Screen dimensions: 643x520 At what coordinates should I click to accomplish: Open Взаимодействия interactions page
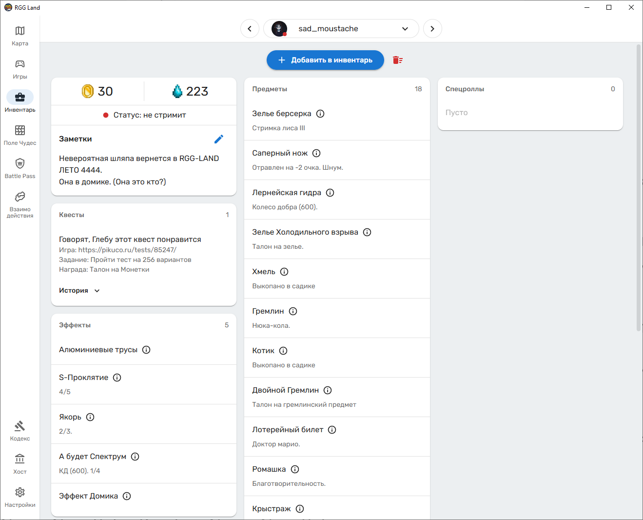[20, 204]
